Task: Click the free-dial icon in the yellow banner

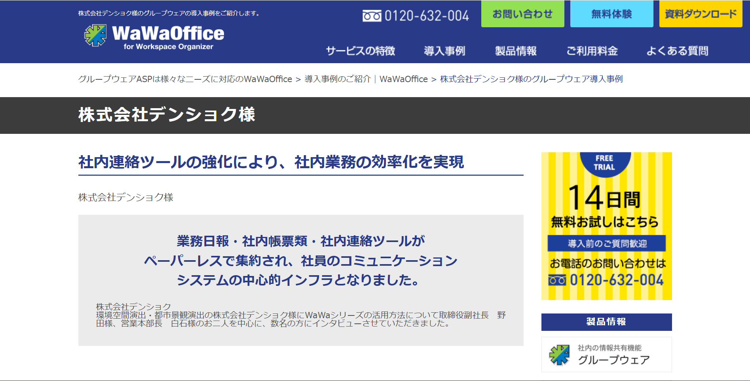Action: click(557, 280)
